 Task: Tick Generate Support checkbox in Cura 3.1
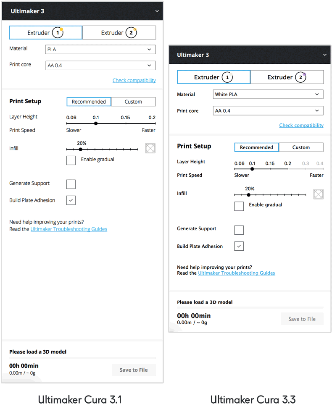point(71,184)
